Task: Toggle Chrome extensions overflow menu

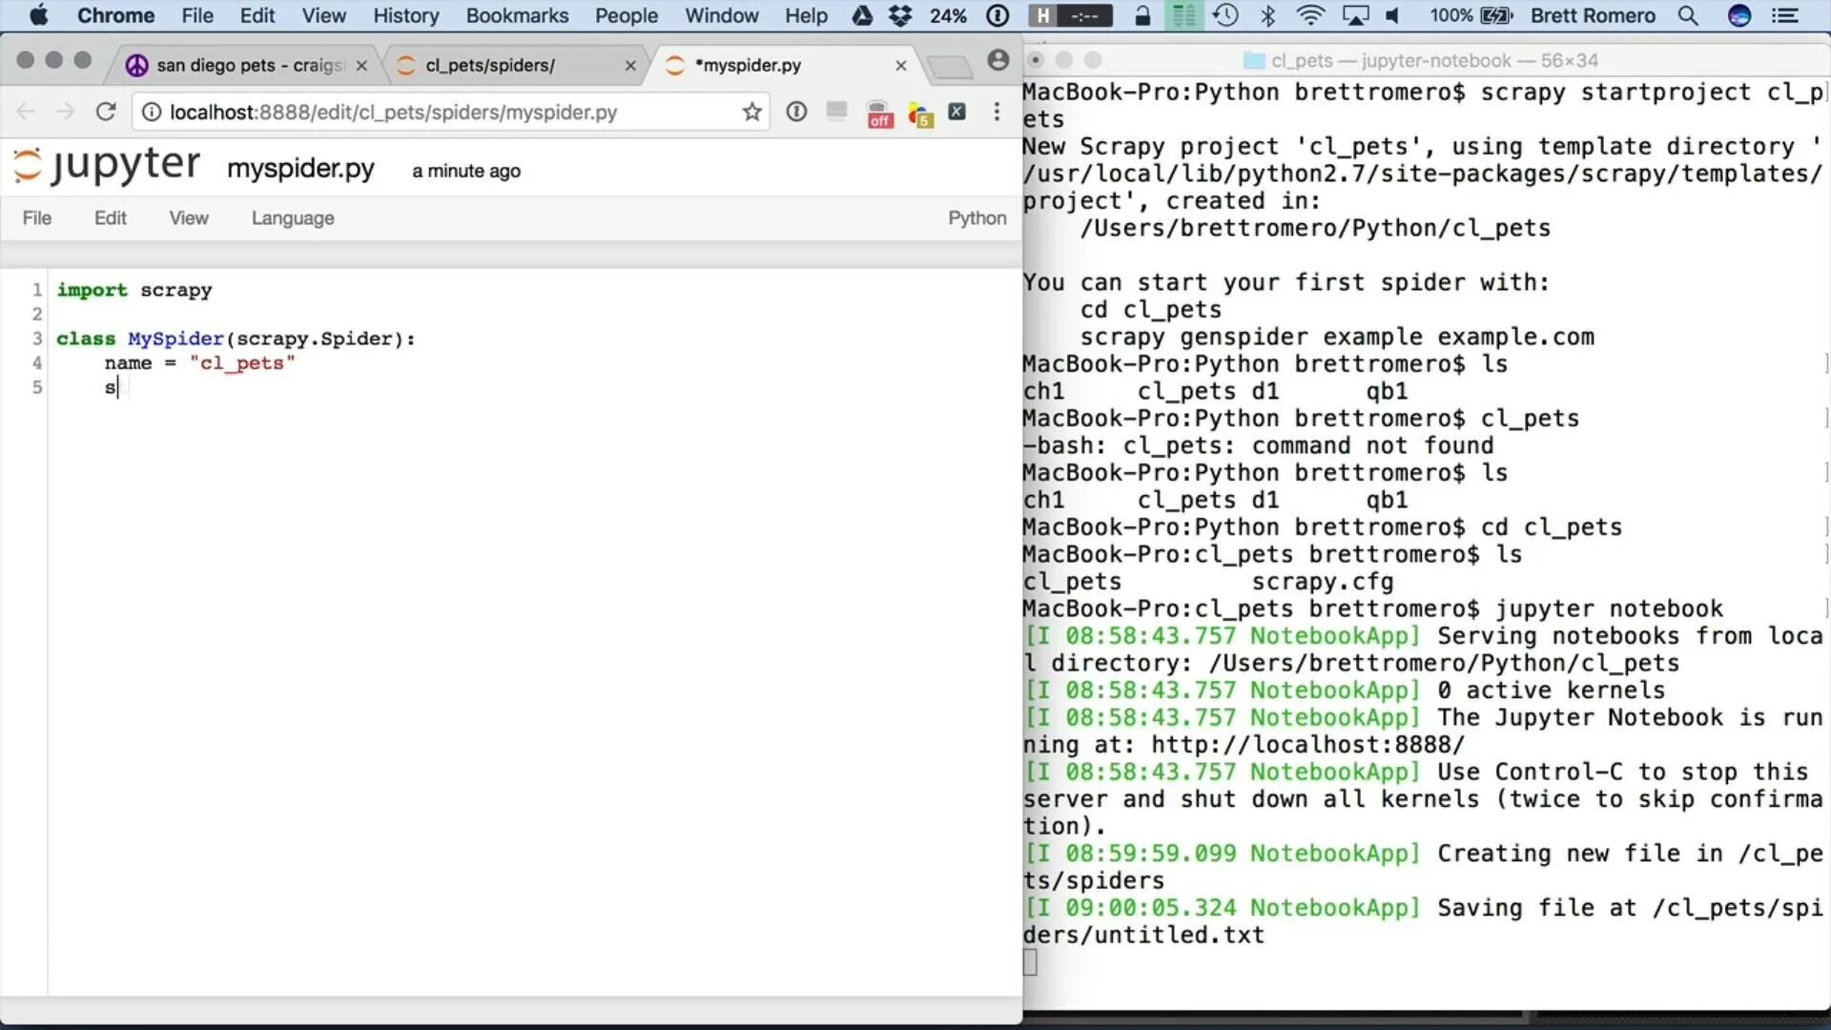Action: pyautogui.click(x=996, y=112)
